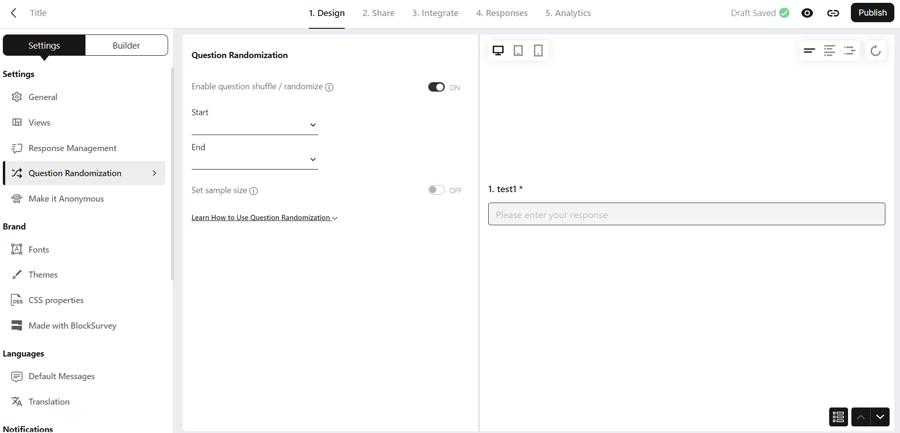This screenshot has height=433, width=900.
Task: Click the previous question up arrow
Action: pyautogui.click(x=861, y=417)
